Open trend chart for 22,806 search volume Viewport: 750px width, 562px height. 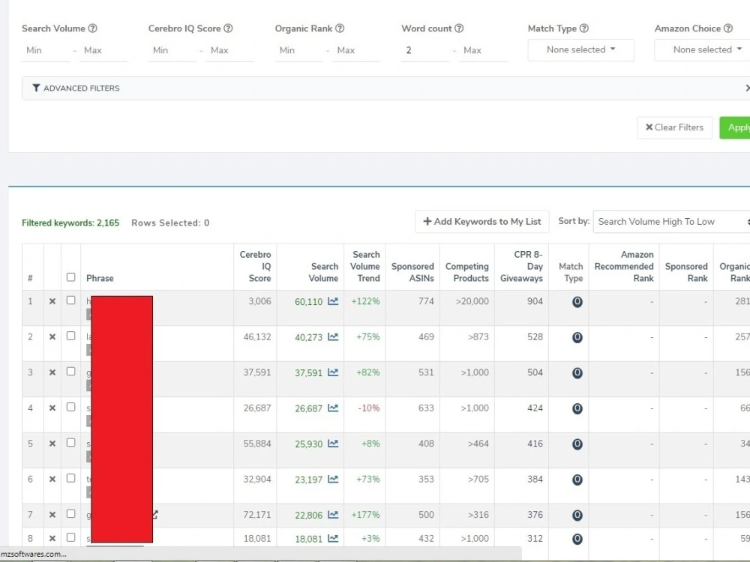pyautogui.click(x=333, y=515)
